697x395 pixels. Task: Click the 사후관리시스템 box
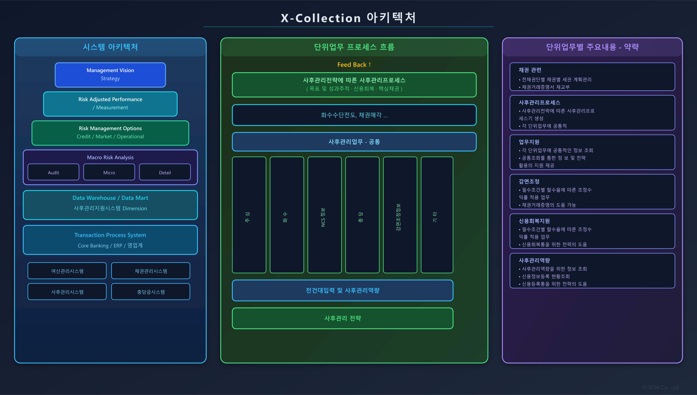click(x=67, y=292)
